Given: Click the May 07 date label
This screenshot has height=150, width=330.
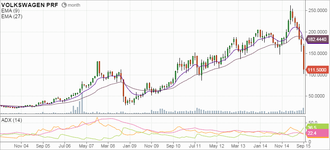Looking at the screenshot, I should (x=86, y=145).
